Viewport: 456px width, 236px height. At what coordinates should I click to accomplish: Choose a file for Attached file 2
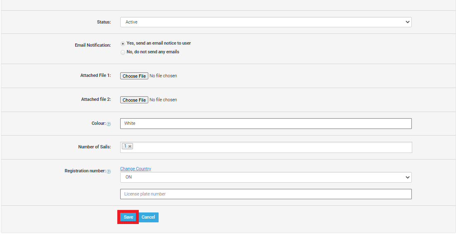click(x=134, y=100)
